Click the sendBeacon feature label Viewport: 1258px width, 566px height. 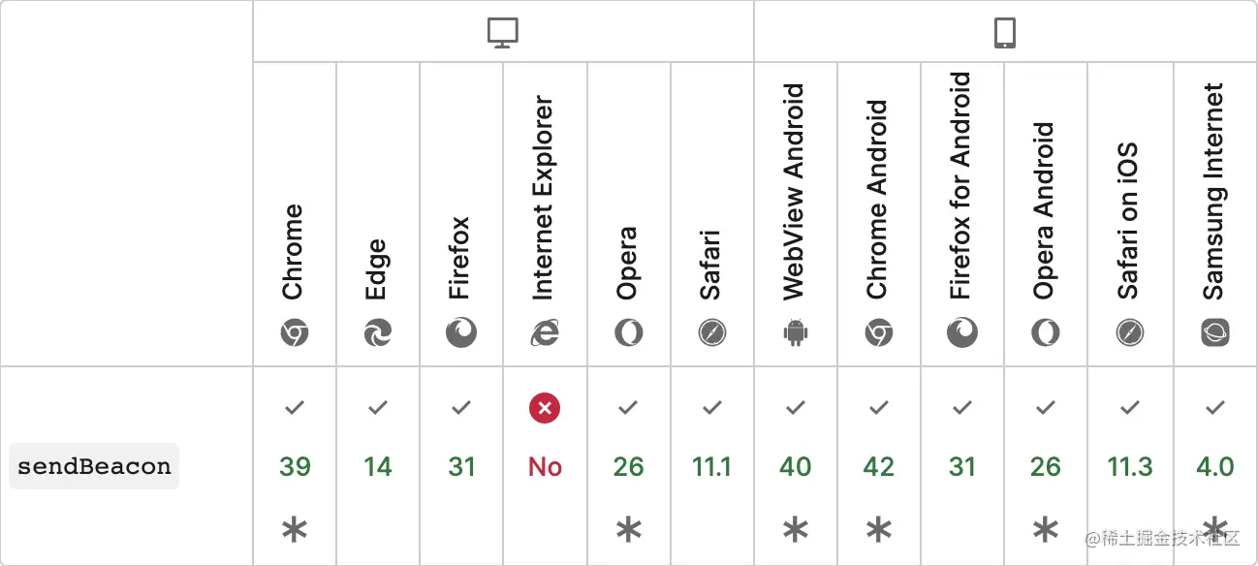point(94,466)
